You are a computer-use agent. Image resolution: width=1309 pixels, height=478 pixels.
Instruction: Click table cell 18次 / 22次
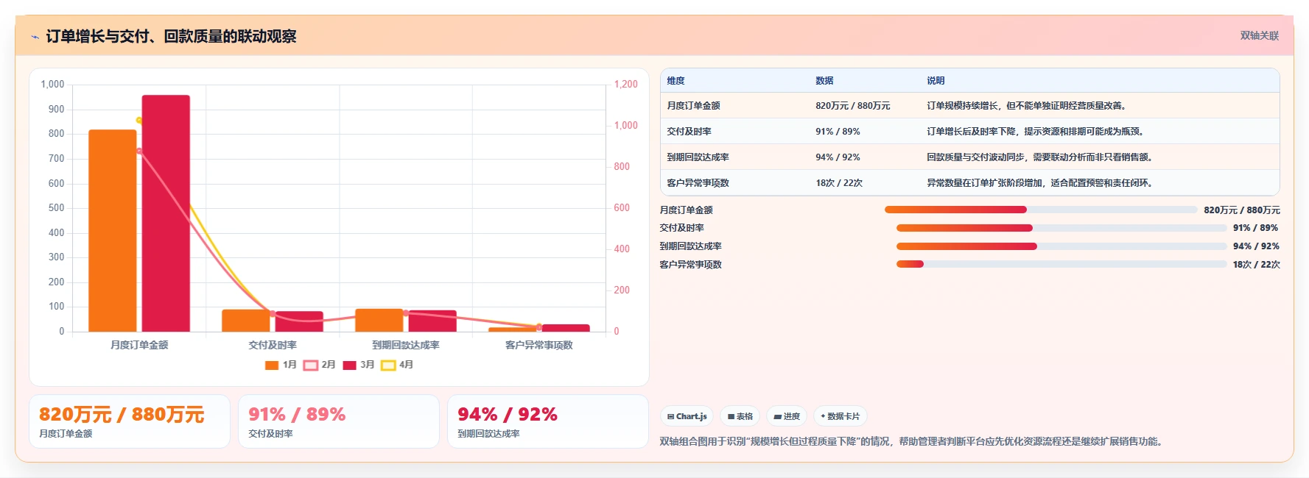tap(839, 183)
